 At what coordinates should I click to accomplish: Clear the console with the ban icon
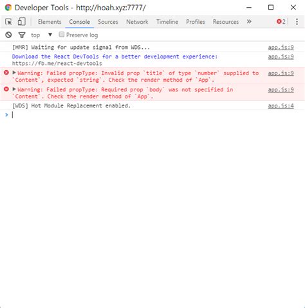coord(8,35)
